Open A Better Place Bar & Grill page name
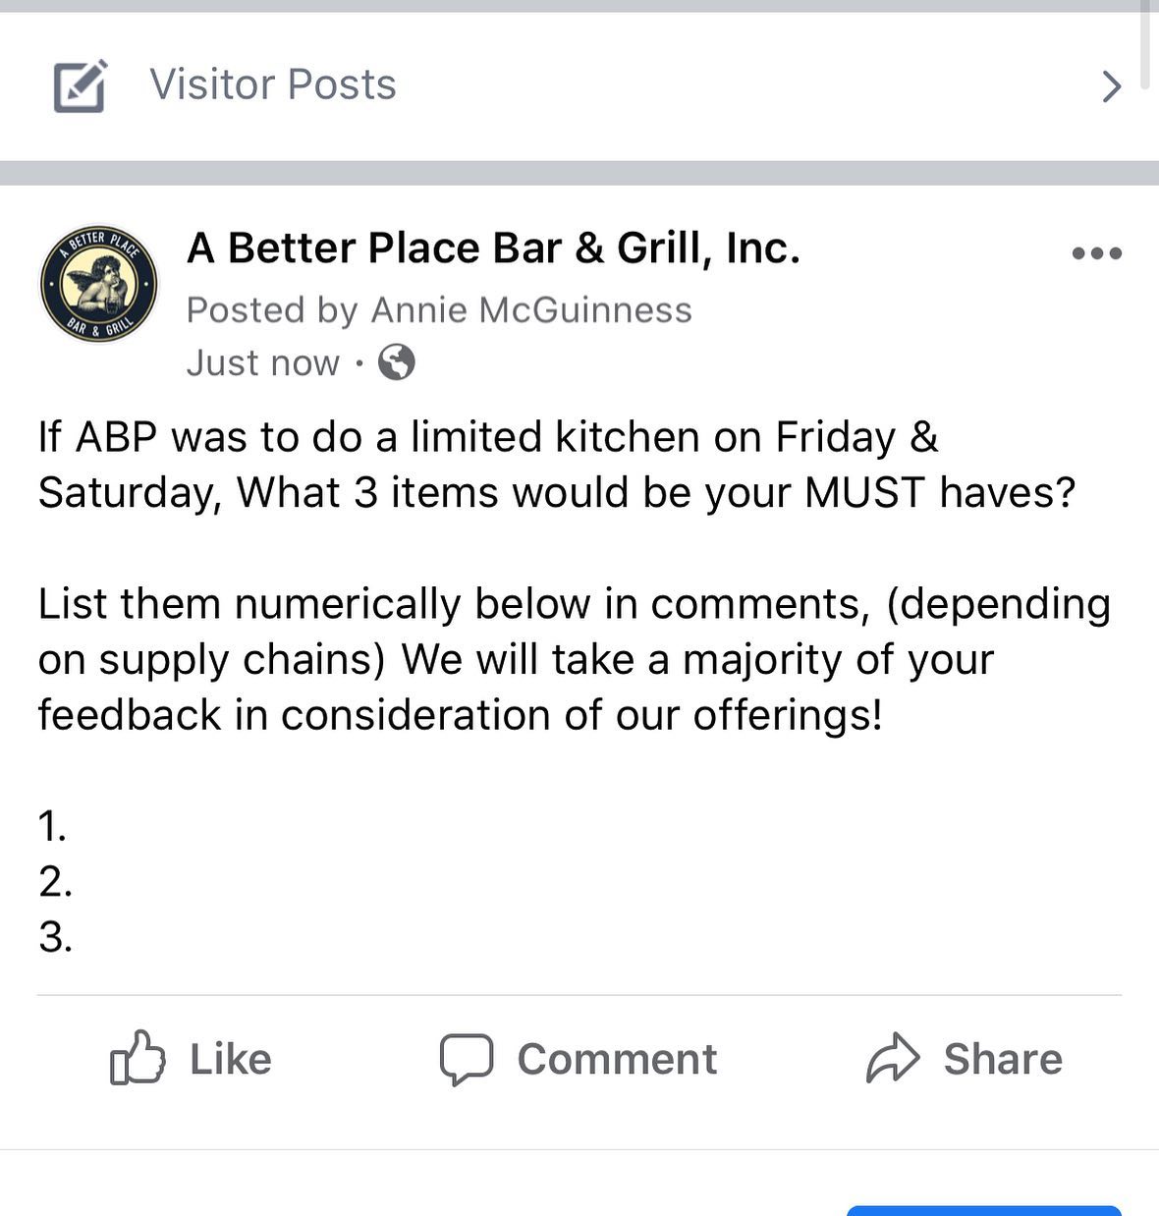 click(x=493, y=249)
